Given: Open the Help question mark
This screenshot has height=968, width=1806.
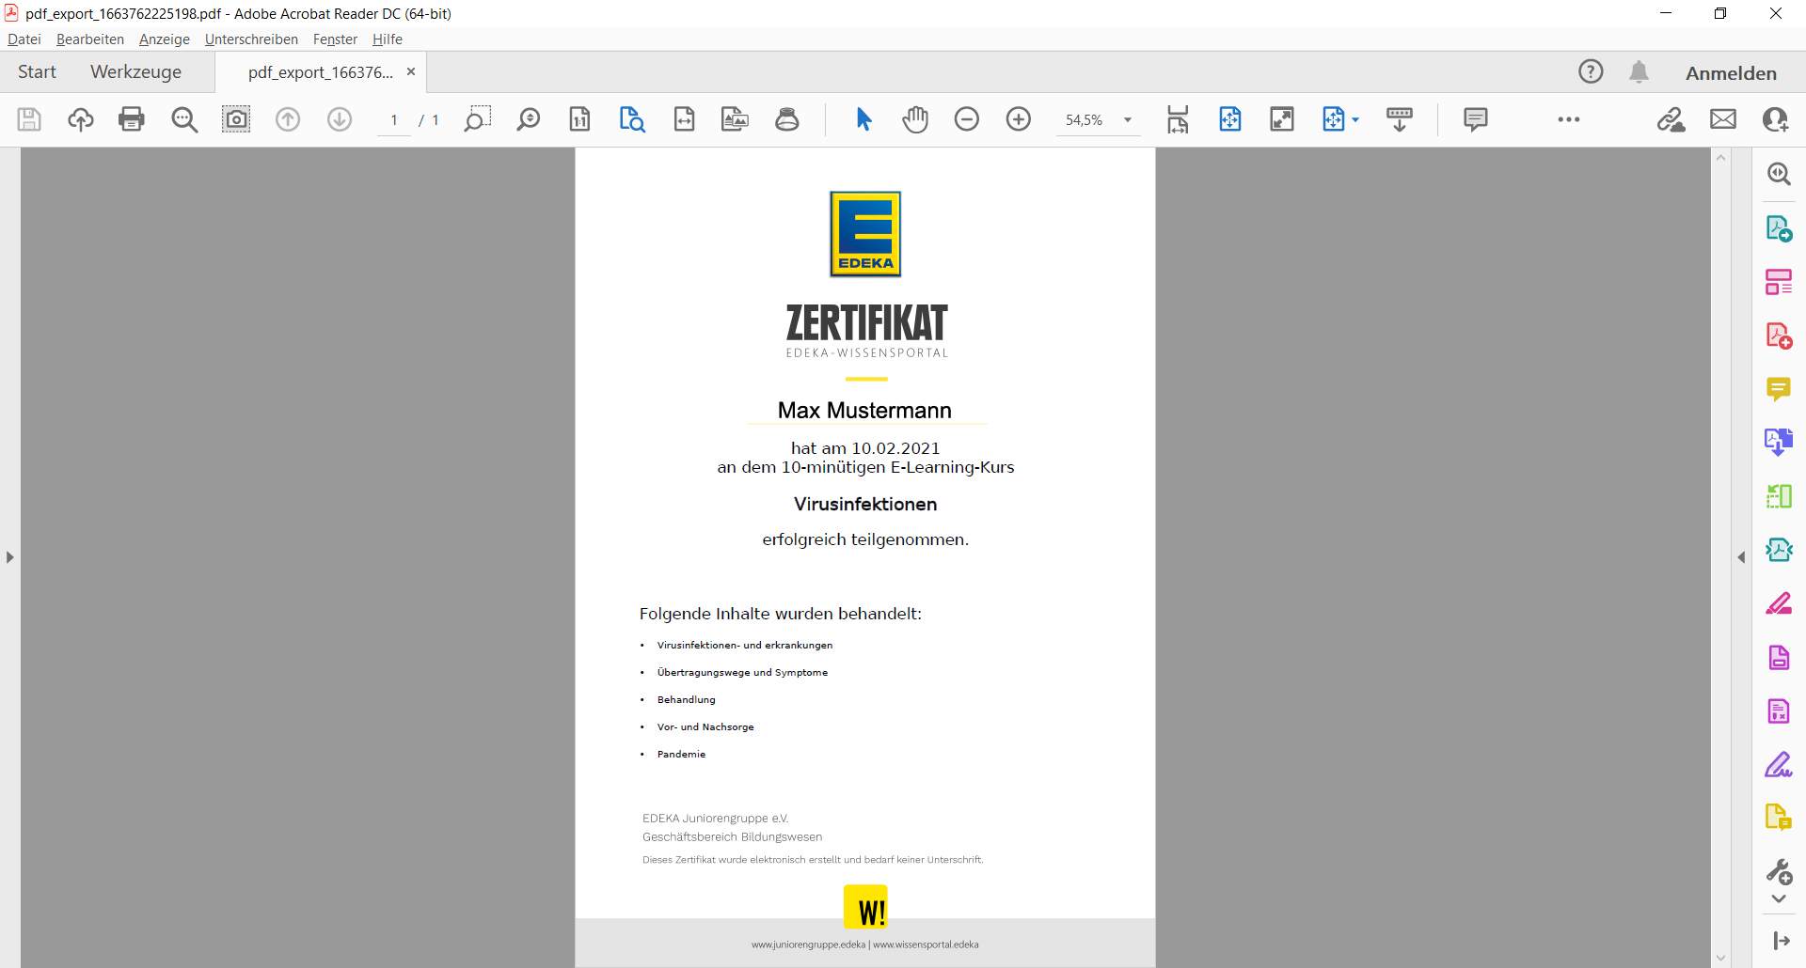Looking at the screenshot, I should click(1591, 71).
